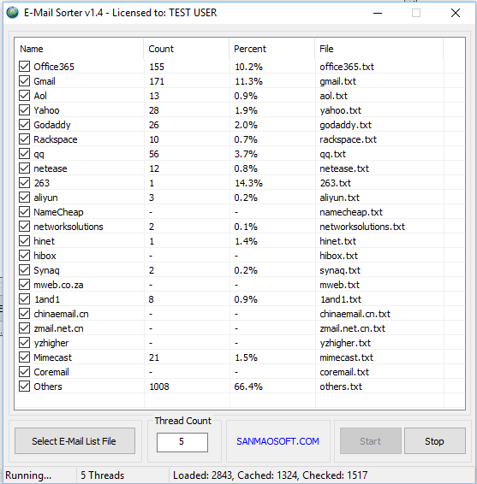Open Select E-Mail List File button
Image resolution: width=477 pixels, height=484 pixels.
75,440
